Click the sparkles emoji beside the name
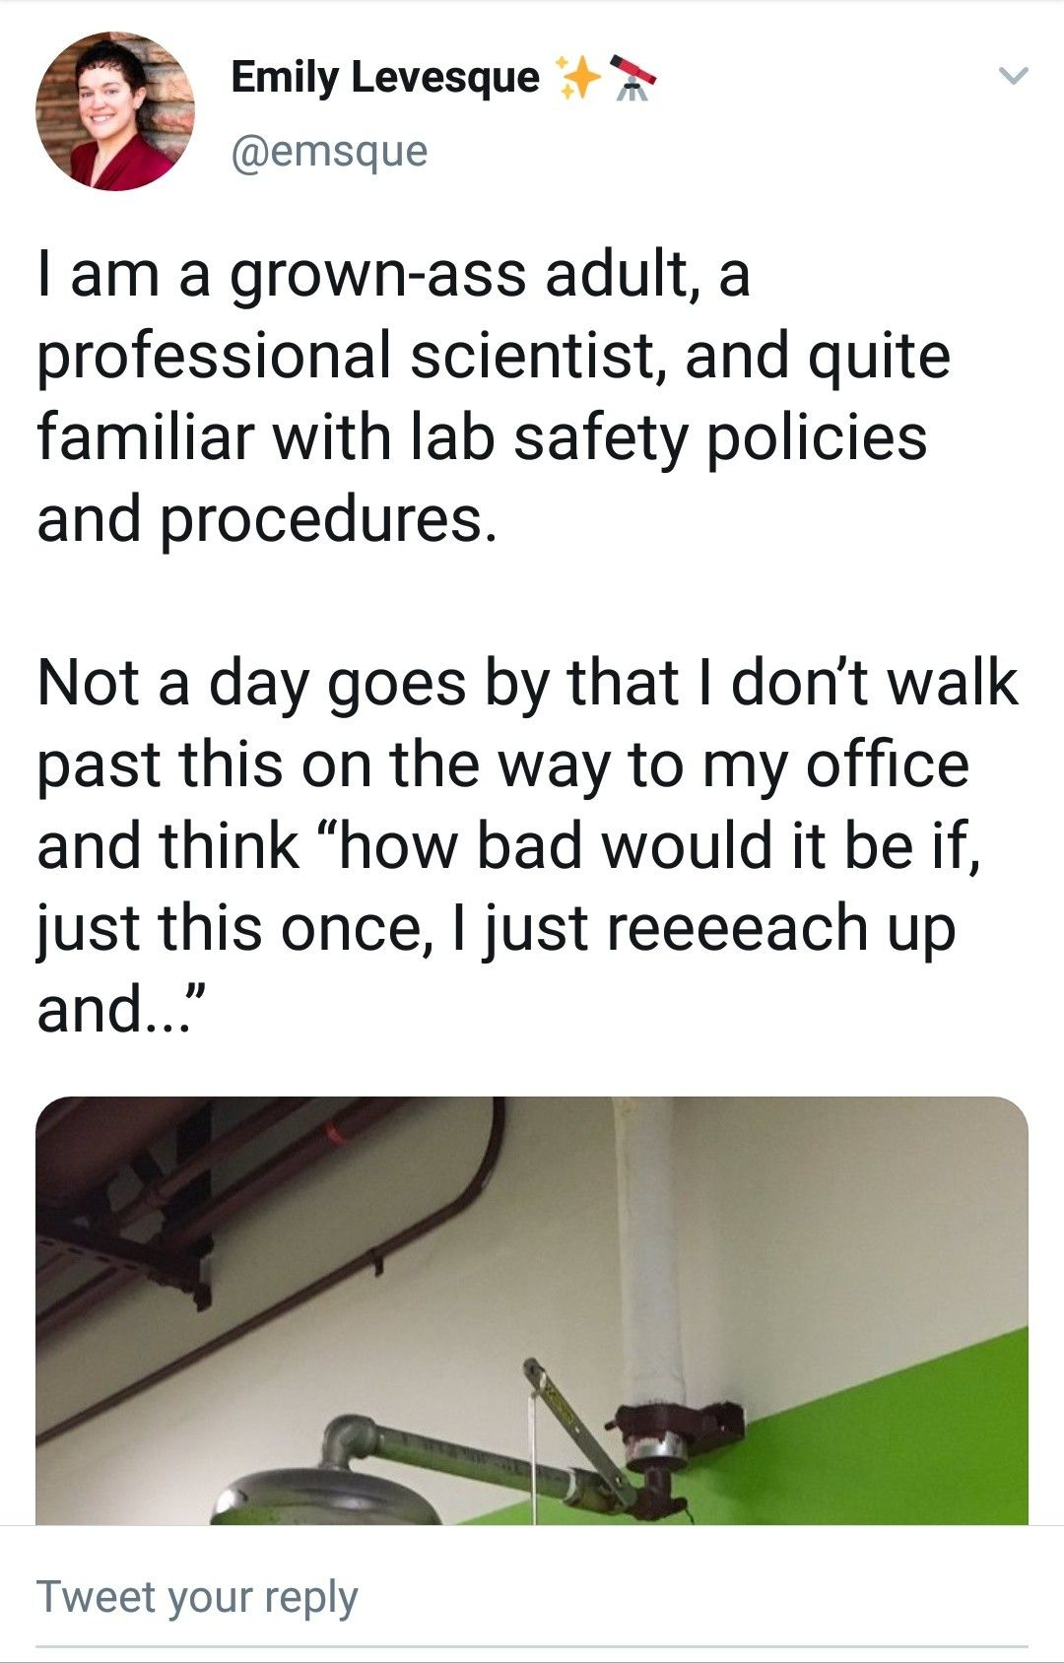Viewport: 1064px width, 1663px height. click(578, 78)
